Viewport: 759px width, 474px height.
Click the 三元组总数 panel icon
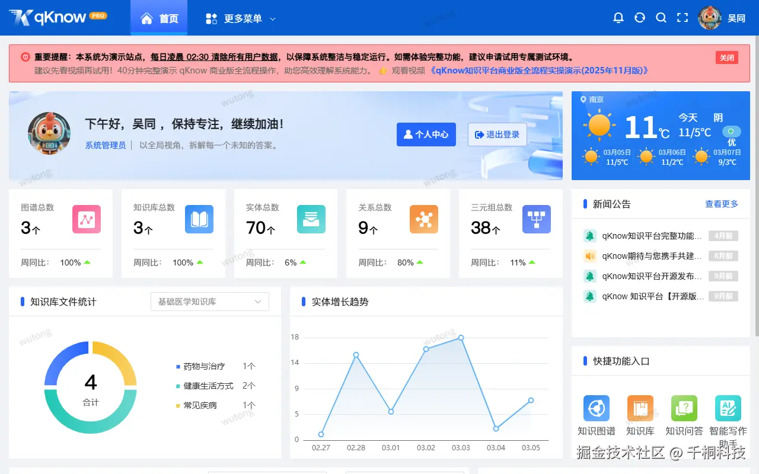(x=536, y=219)
